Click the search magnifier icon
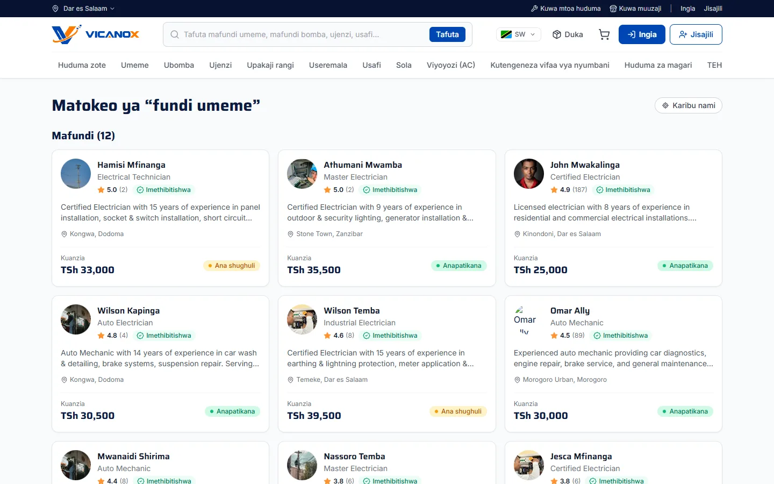Viewport: 774px width, 484px height. click(x=175, y=34)
